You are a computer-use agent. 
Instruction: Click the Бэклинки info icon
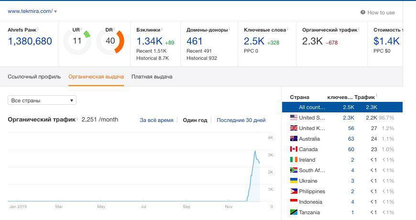click(x=162, y=29)
